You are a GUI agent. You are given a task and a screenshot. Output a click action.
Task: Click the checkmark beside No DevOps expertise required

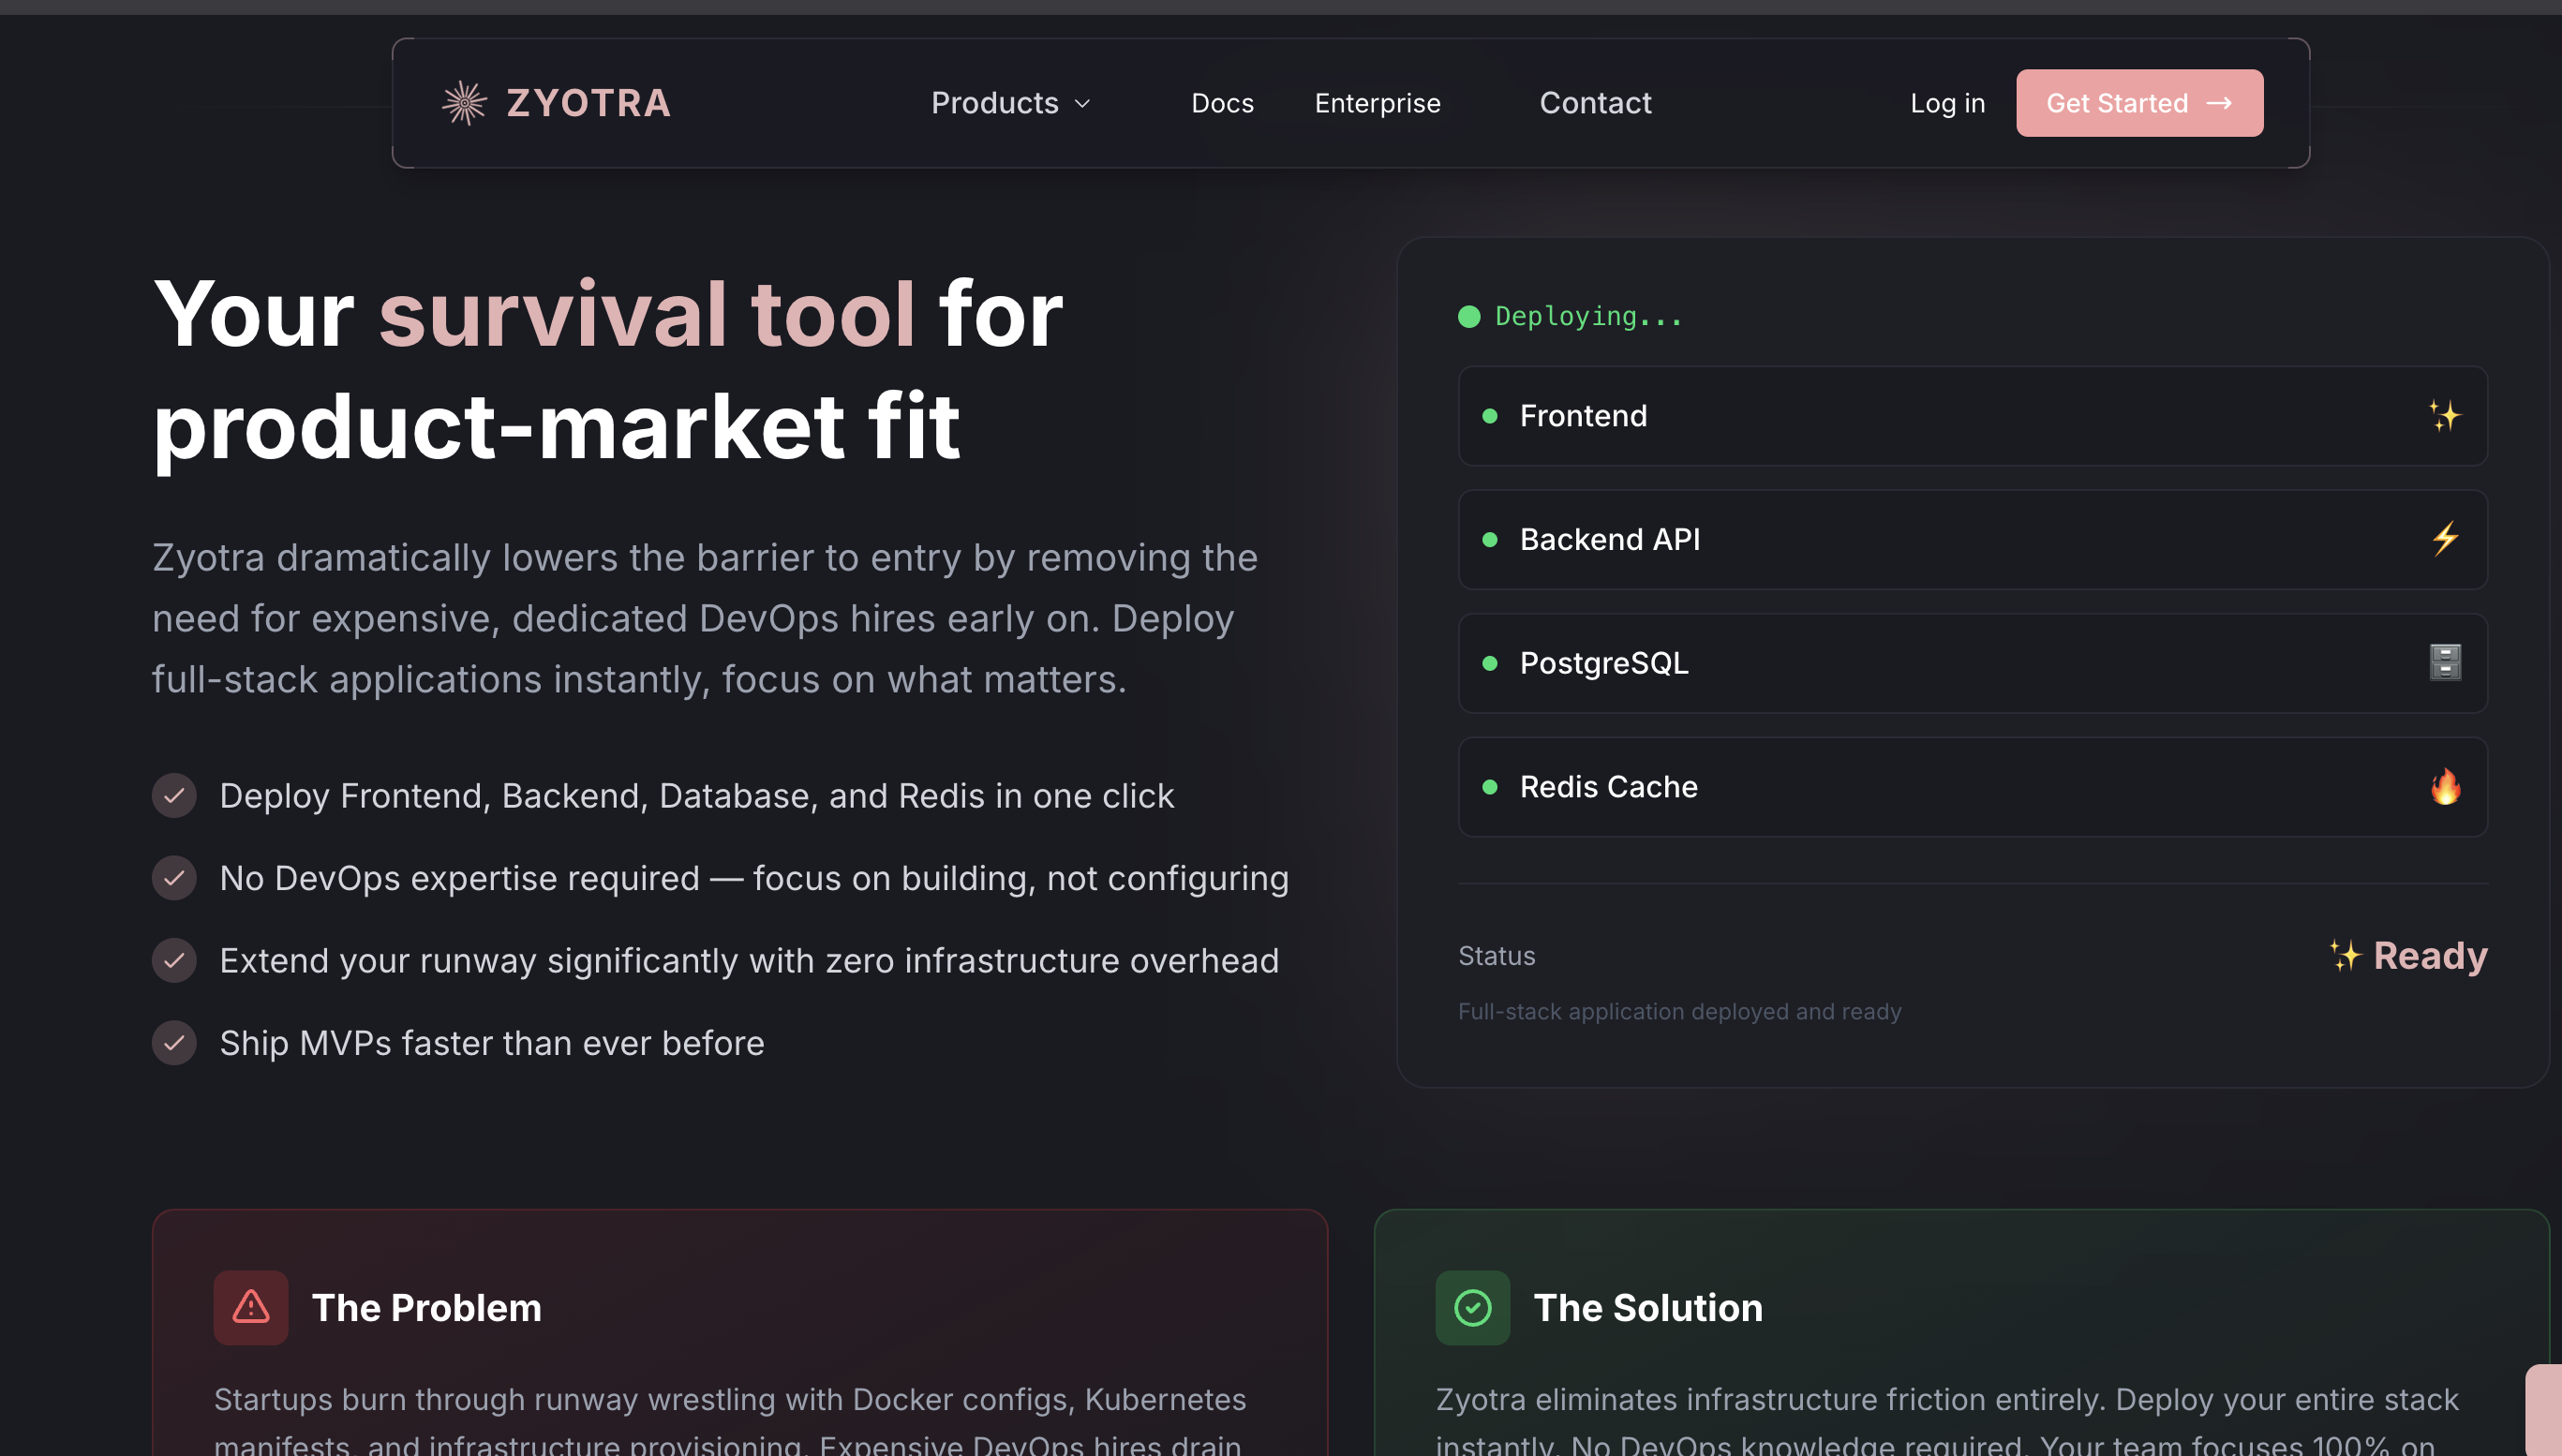point(174,878)
